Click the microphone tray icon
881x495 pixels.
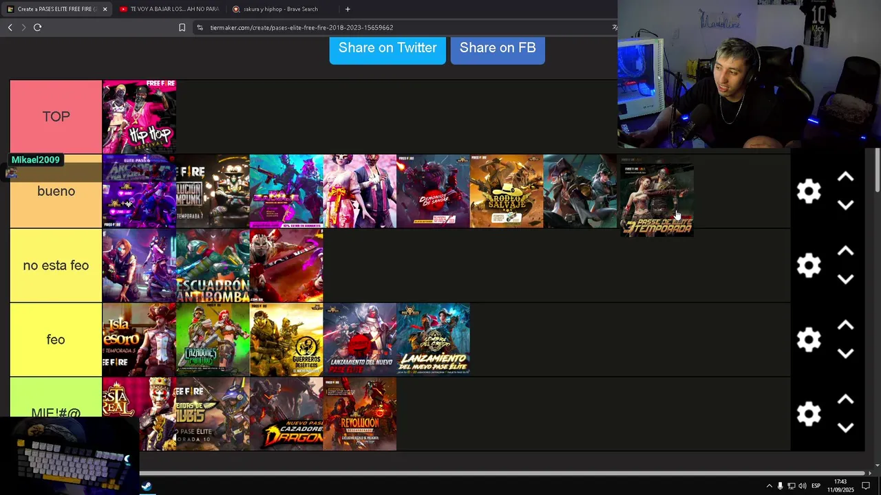coord(780,486)
